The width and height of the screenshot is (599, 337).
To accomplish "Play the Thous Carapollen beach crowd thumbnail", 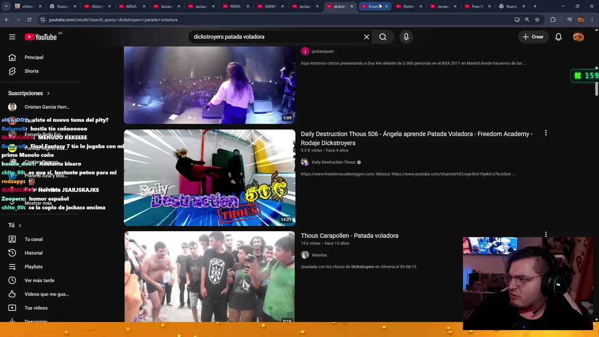I will [x=209, y=277].
